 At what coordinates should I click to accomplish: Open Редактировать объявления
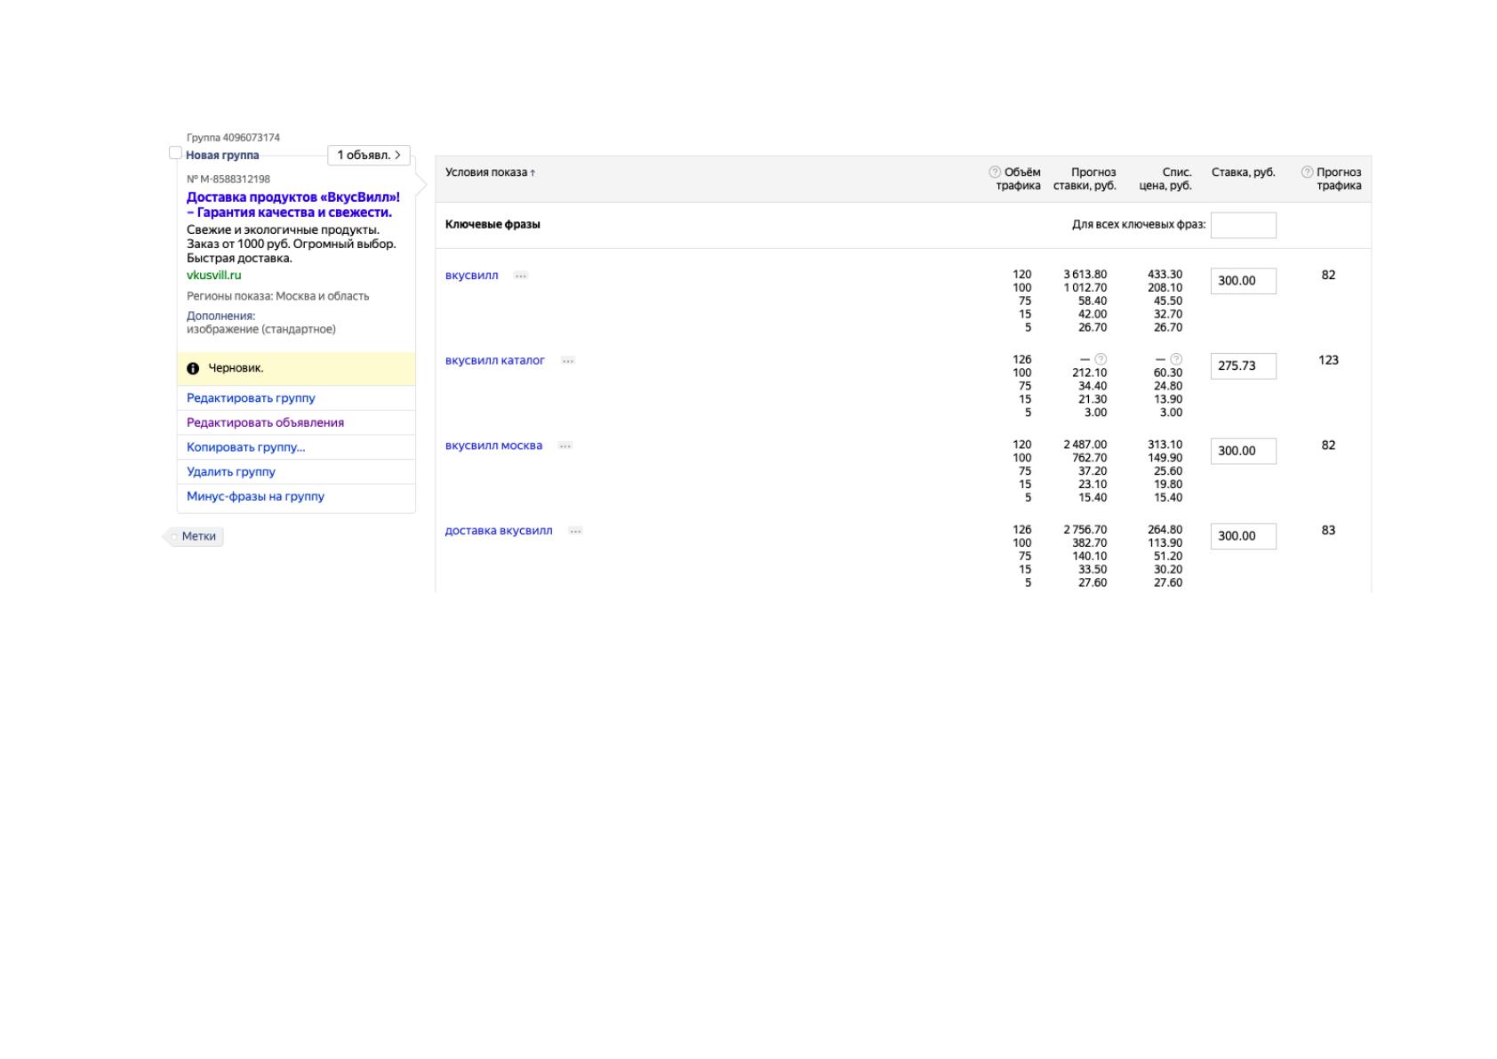(265, 423)
